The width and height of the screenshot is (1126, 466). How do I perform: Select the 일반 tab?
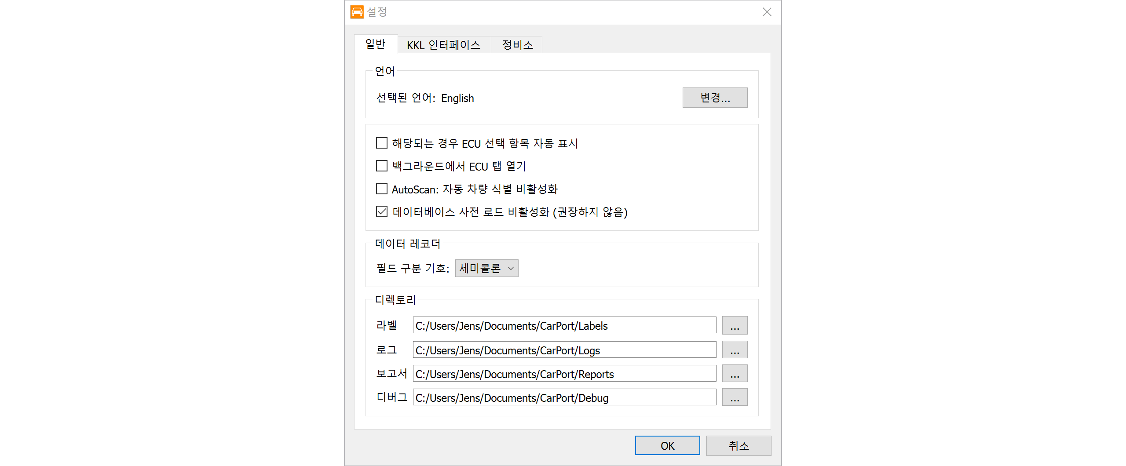[x=375, y=44]
